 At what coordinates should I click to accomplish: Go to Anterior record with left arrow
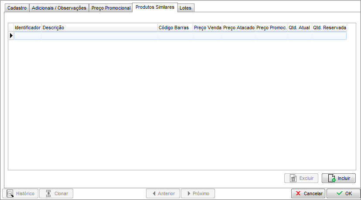point(163,193)
